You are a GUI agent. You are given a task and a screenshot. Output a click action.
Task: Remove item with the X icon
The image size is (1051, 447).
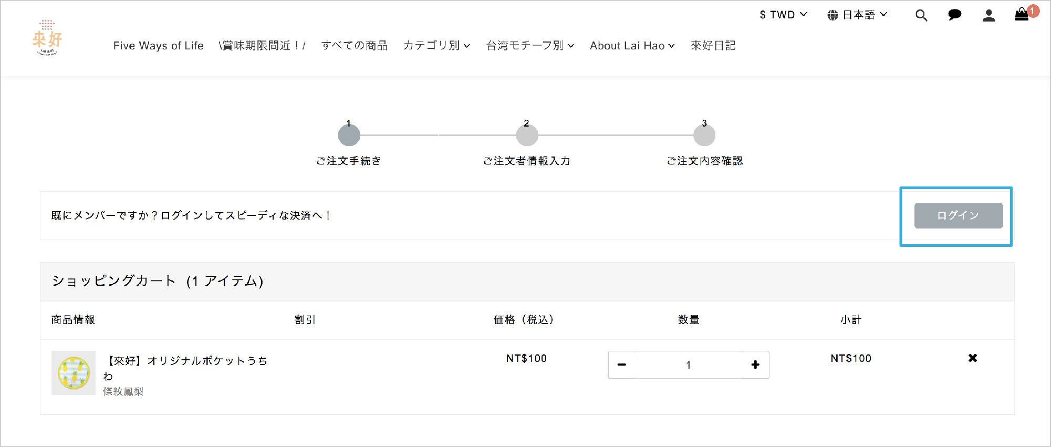pos(972,358)
